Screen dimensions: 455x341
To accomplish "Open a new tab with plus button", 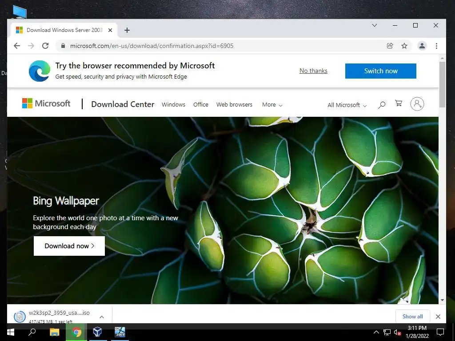I will click(x=127, y=30).
